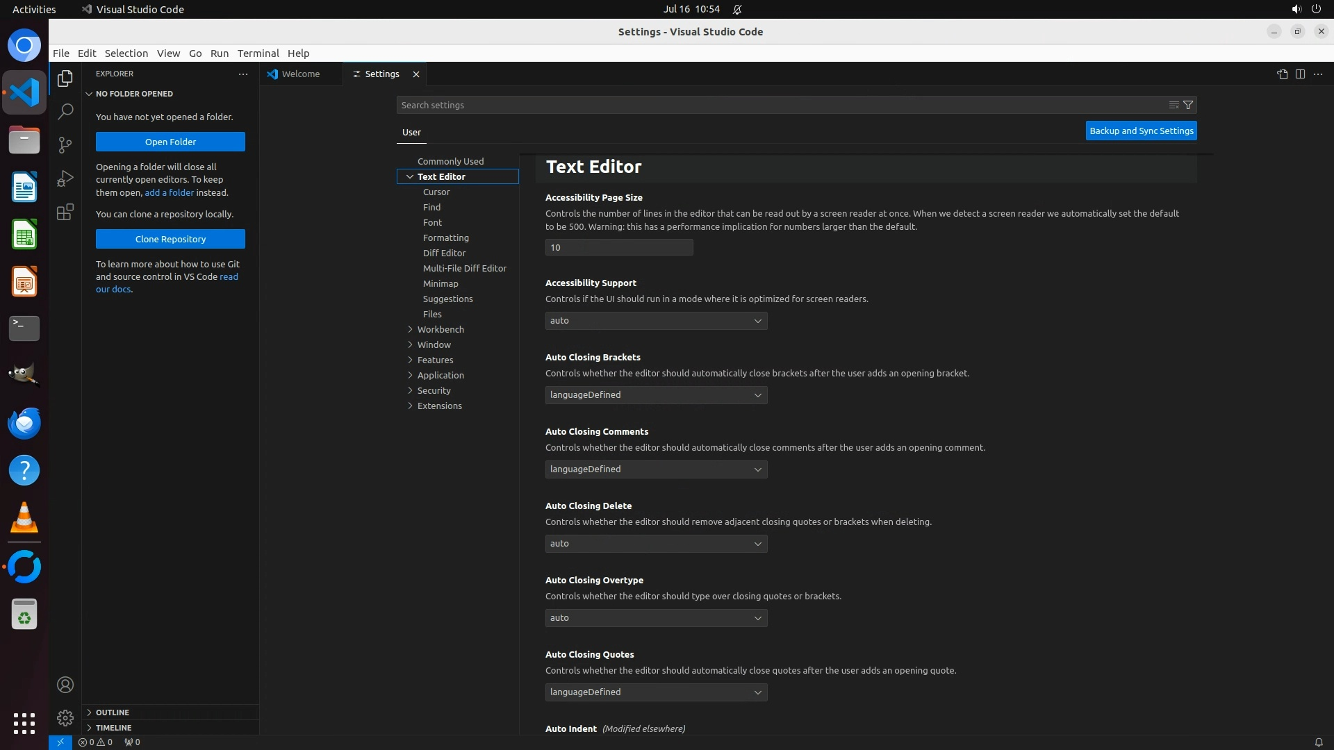The image size is (1334, 750).
Task: Open the Extensions view
Action: tap(65, 212)
